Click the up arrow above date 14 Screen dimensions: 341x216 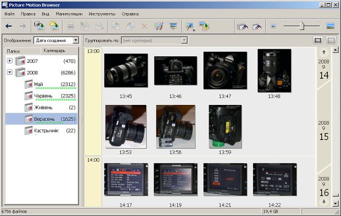point(324,52)
